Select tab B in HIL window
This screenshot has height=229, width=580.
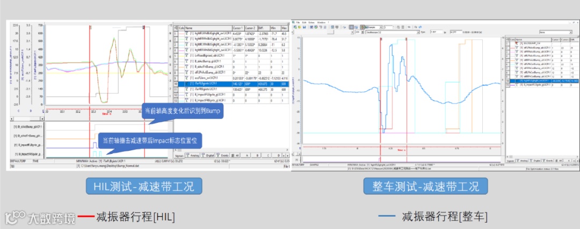point(257,155)
